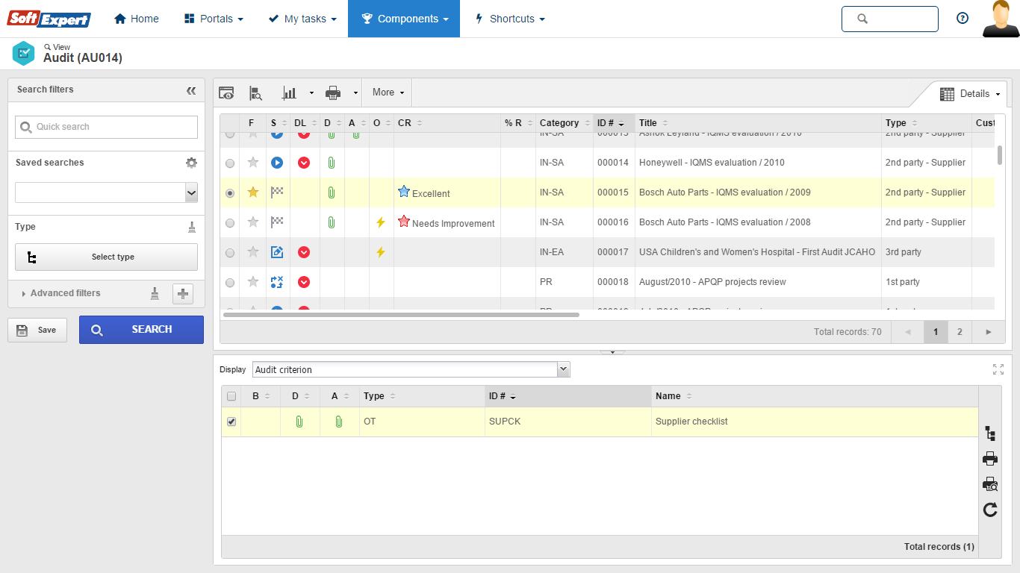This screenshot has height=573, width=1020.
Task: Click the printer icon in the lower sidebar
Action: tap(990, 458)
